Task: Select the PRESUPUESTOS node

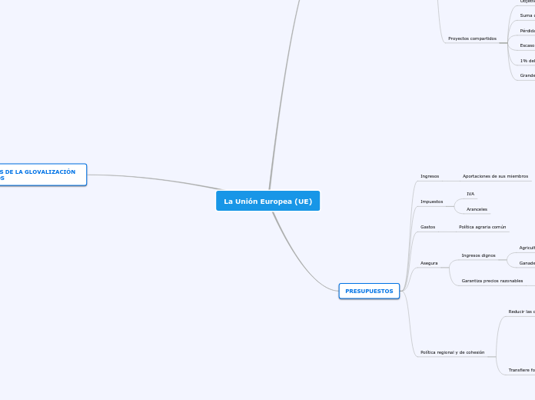Action: (369, 291)
